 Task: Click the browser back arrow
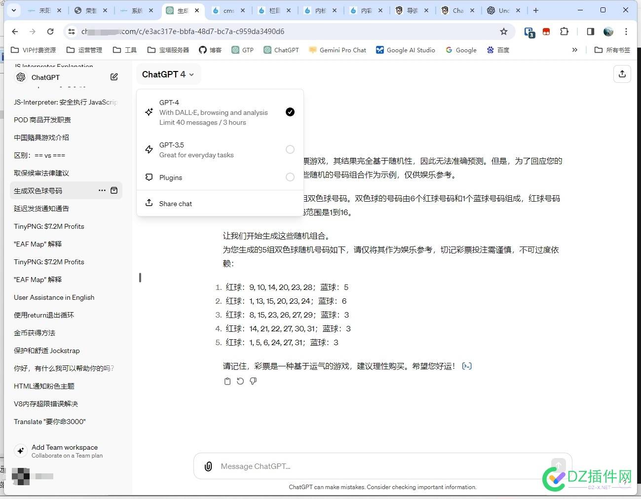click(15, 32)
